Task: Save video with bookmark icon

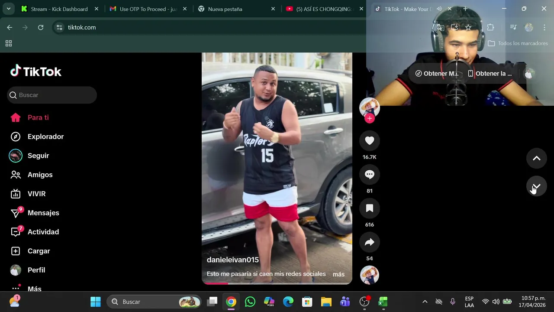Action: (x=370, y=208)
